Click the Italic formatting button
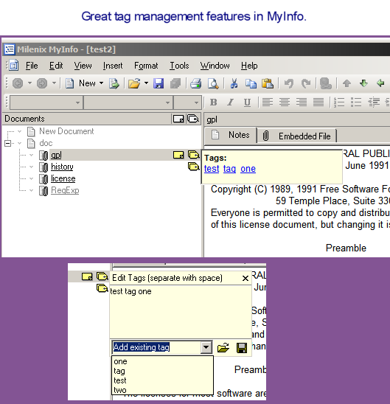Screen dimensions: 390x404 [230, 102]
